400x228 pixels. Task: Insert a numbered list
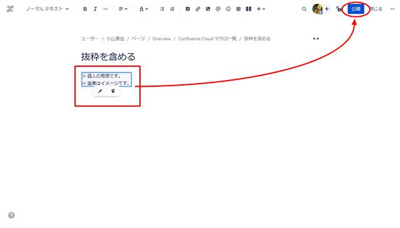coord(172,9)
